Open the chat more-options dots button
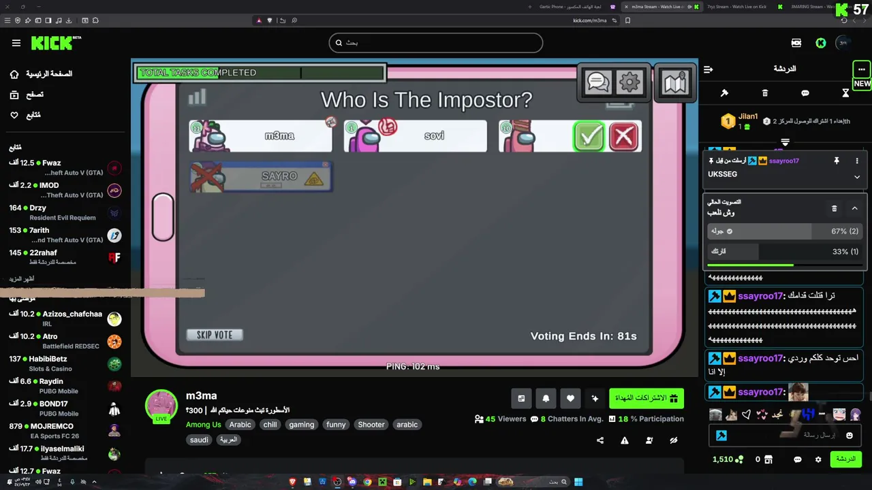This screenshot has height=490, width=872. coord(861,69)
